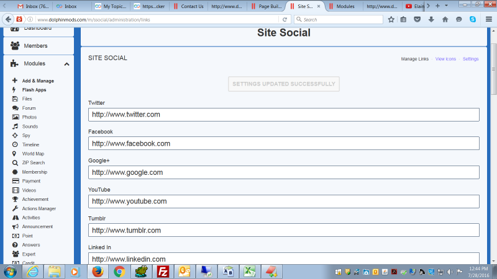Click the Tumblr URL field
This screenshot has width=497, height=279.
point(284,230)
